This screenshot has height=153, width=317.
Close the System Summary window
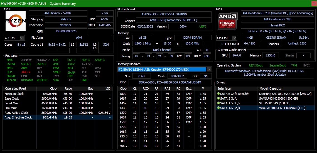pos(314,3)
